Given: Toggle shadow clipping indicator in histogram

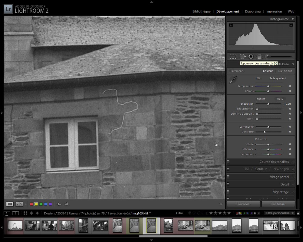Looking at the screenshot, I should coord(231,25).
